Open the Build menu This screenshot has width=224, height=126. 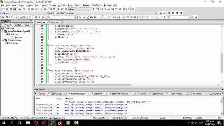point(37,5)
